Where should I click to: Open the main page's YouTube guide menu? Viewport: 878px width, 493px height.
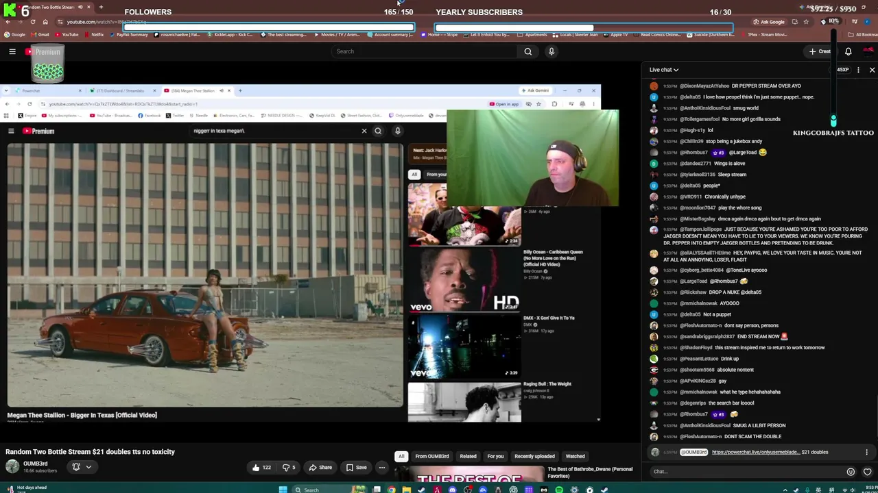pyautogui.click(x=12, y=51)
